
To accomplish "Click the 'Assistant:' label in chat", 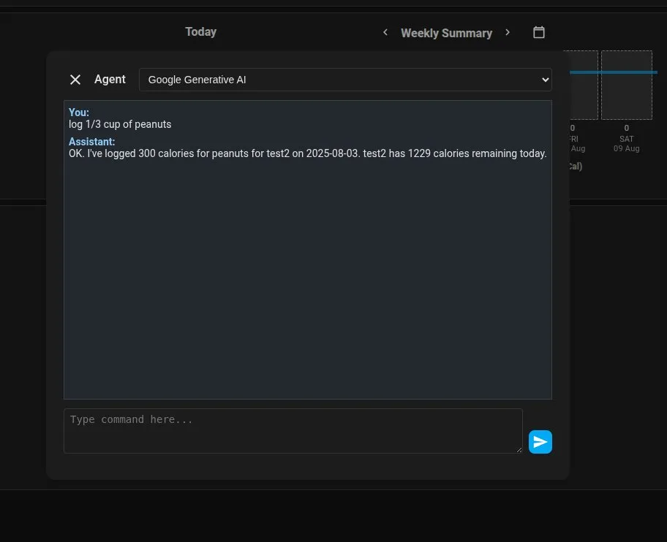I will [92, 142].
